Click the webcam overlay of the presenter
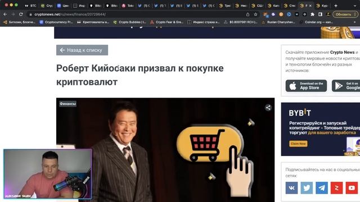Screen dimensions: 360x202 pyautogui.click(x=47, y=174)
